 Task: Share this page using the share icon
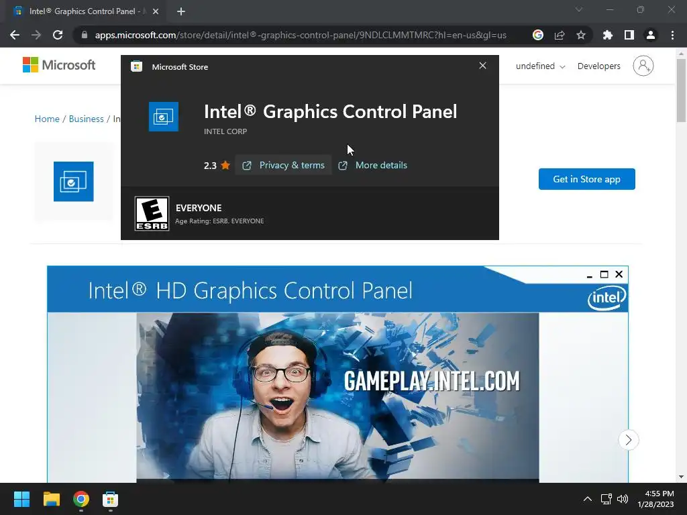(x=560, y=35)
